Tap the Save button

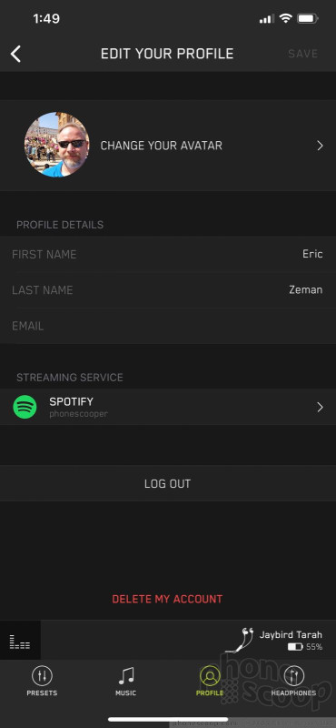pyautogui.click(x=302, y=54)
